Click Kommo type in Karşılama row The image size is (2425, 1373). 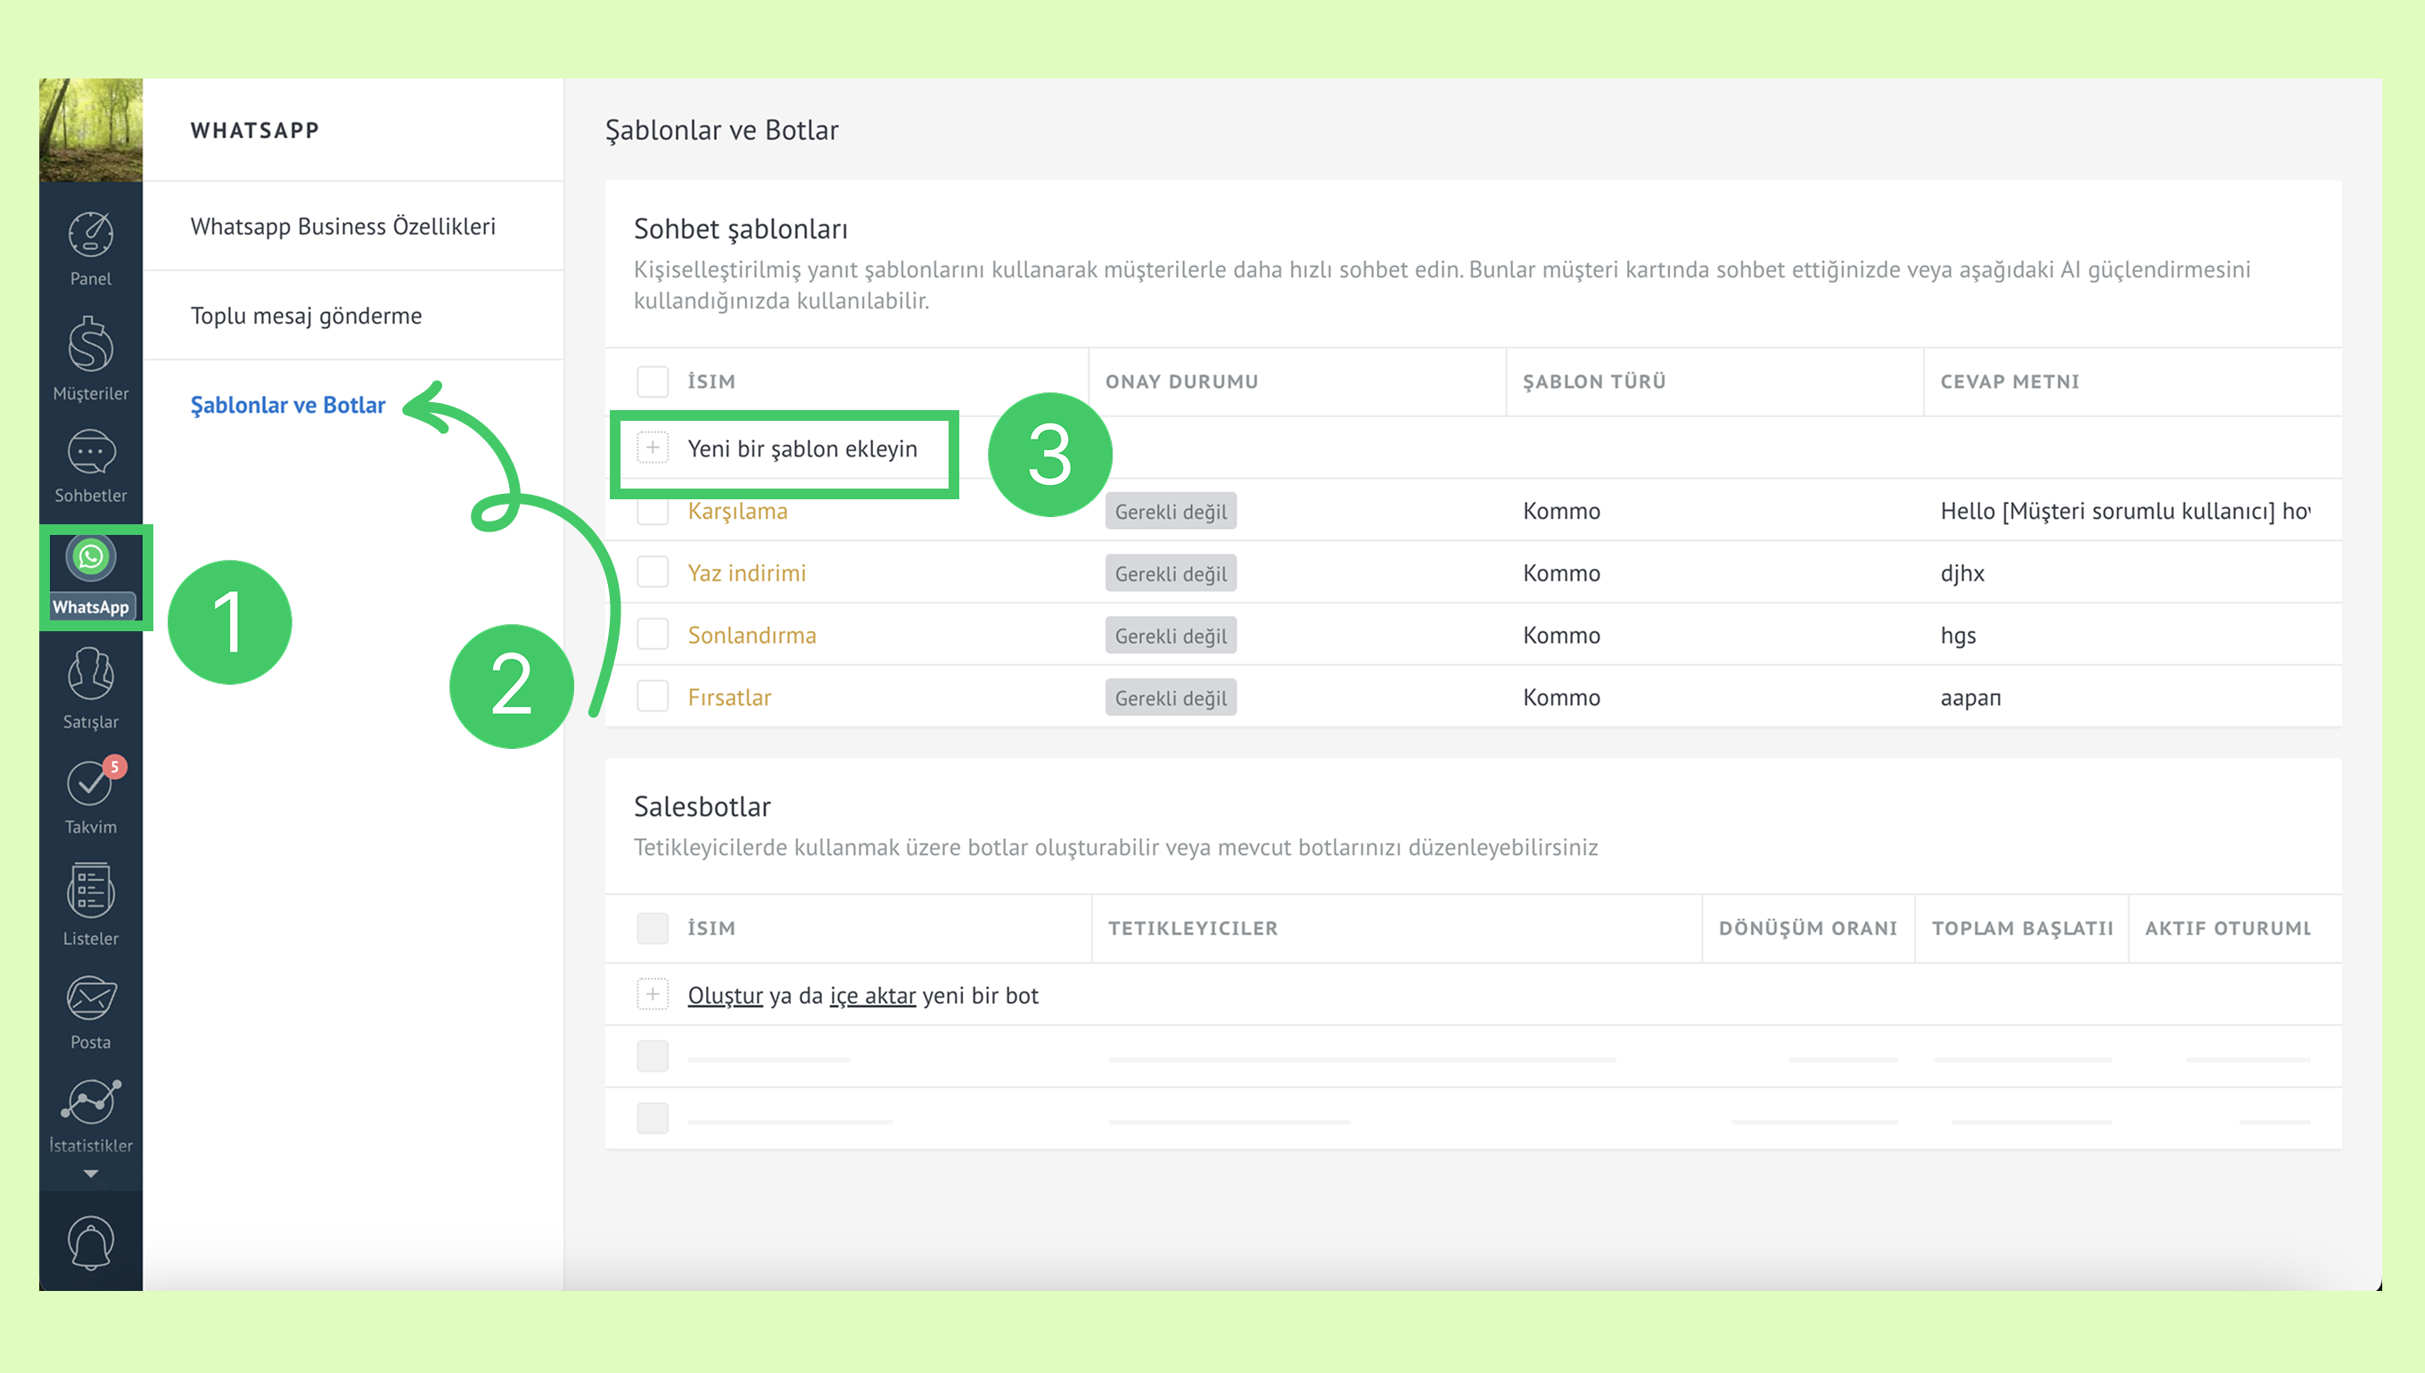[1561, 511]
